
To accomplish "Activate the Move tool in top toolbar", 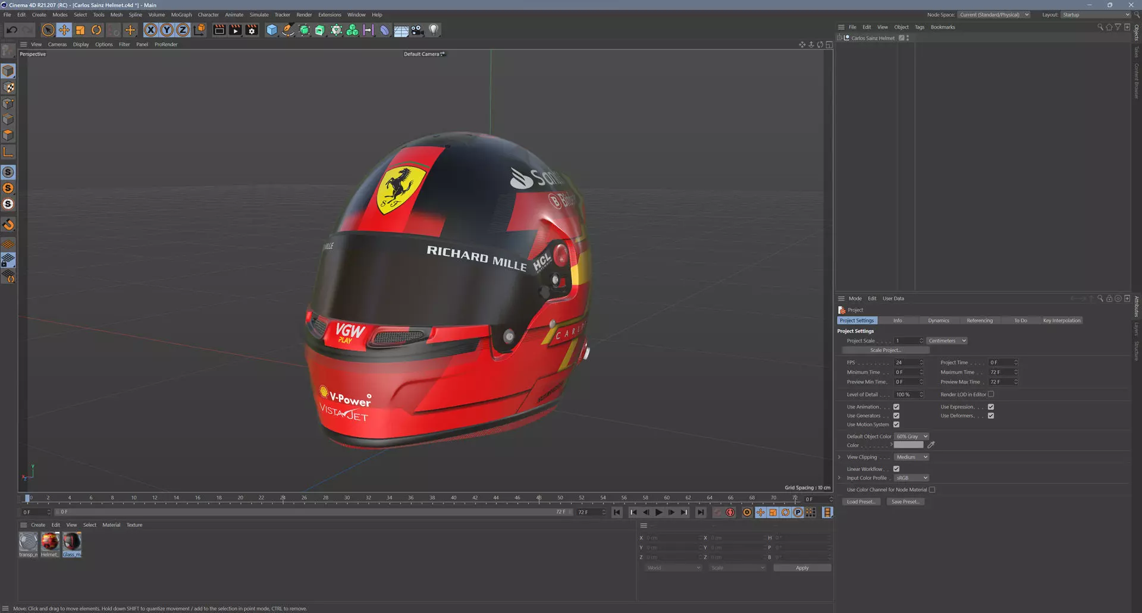I will pyautogui.click(x=64, y=30).
